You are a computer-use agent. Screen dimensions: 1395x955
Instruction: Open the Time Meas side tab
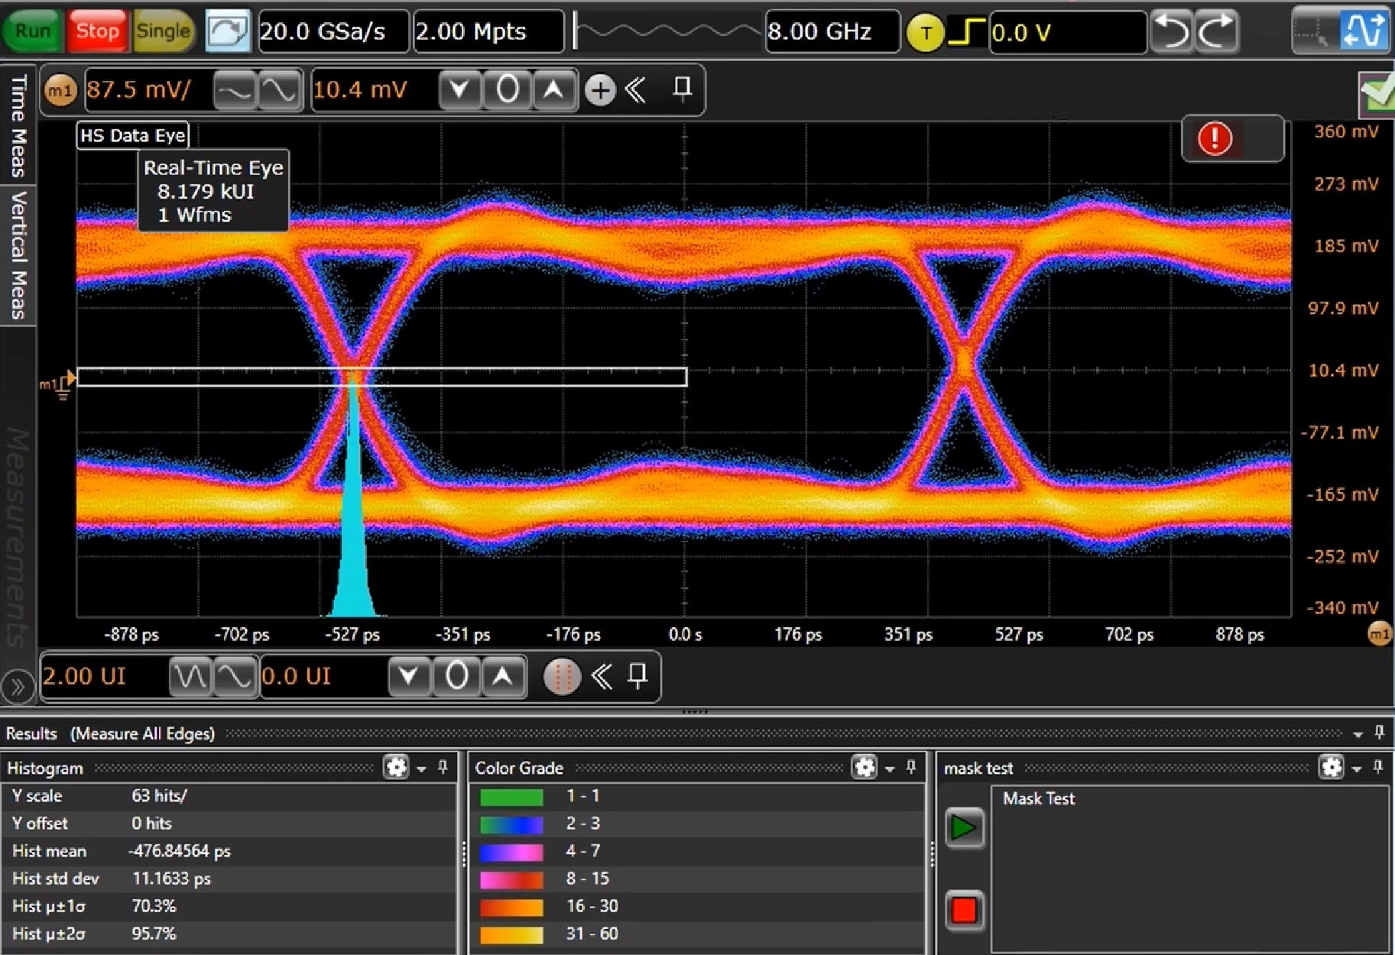click(18, 125)
